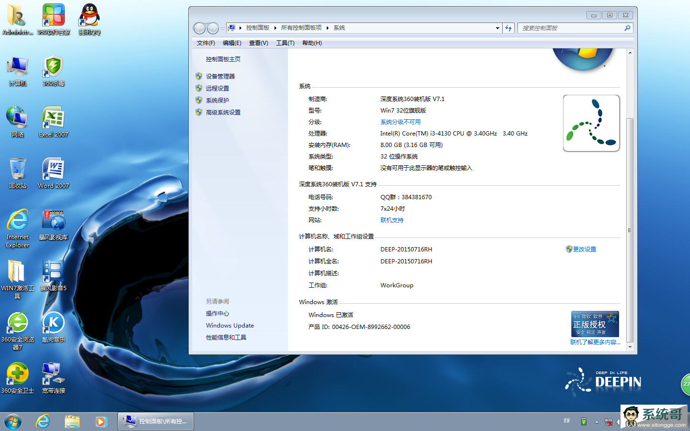
Task: Show hidden system tray icons
Action: (x=597, y=422)
